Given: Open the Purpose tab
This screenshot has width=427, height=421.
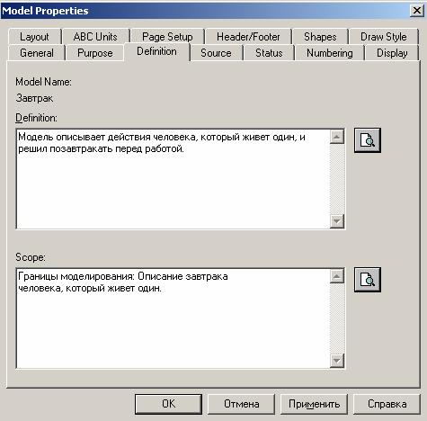Looking at the screenshot, I should (95, 53).
